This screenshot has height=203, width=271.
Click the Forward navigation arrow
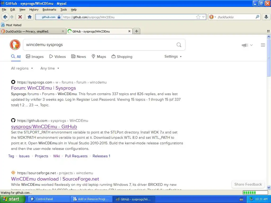tap(12, 17)
